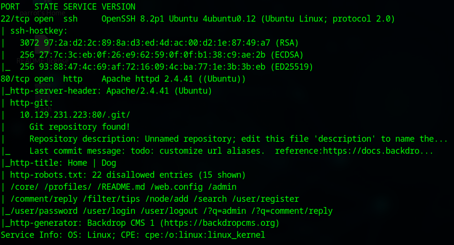Image resolution: width=454 pixels, height=245 pixels.
Task: Click the 10.129.231.223:80/.git/ address
Action: point(75,115)
